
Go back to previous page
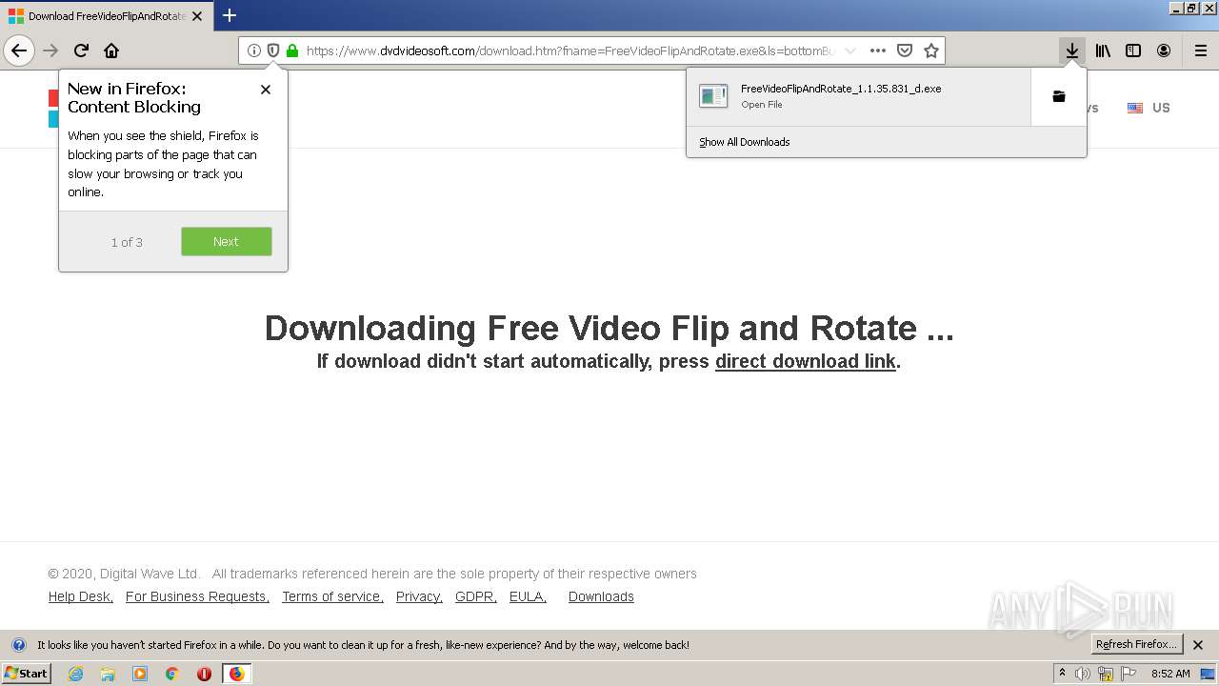coord(19,50)
